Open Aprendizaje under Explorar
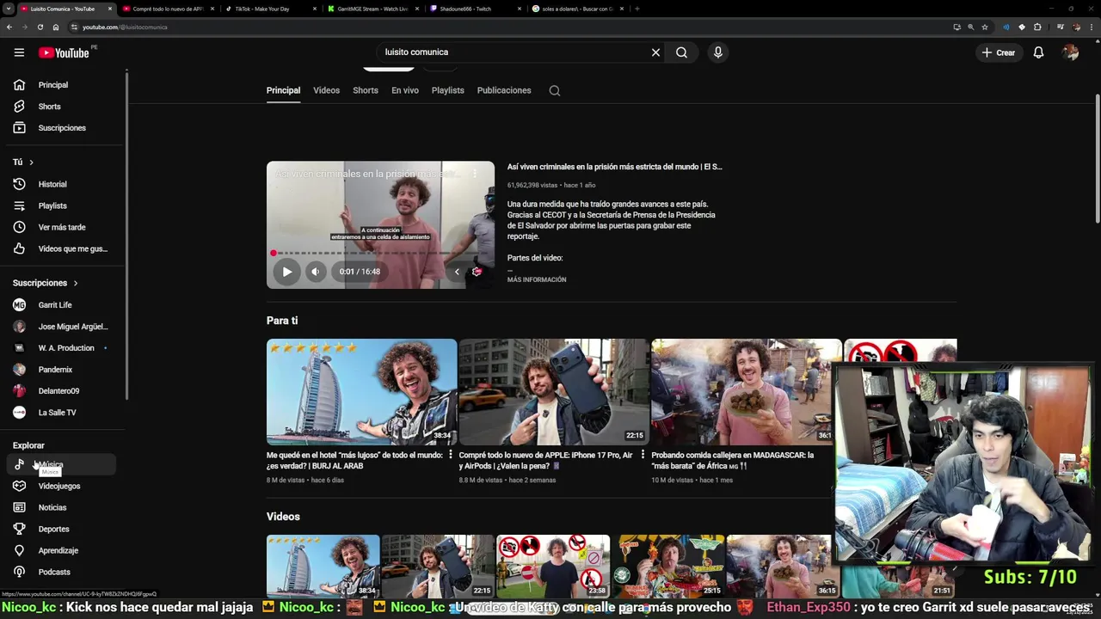Viewport: 1101px width, 619px height. [60, 550]
